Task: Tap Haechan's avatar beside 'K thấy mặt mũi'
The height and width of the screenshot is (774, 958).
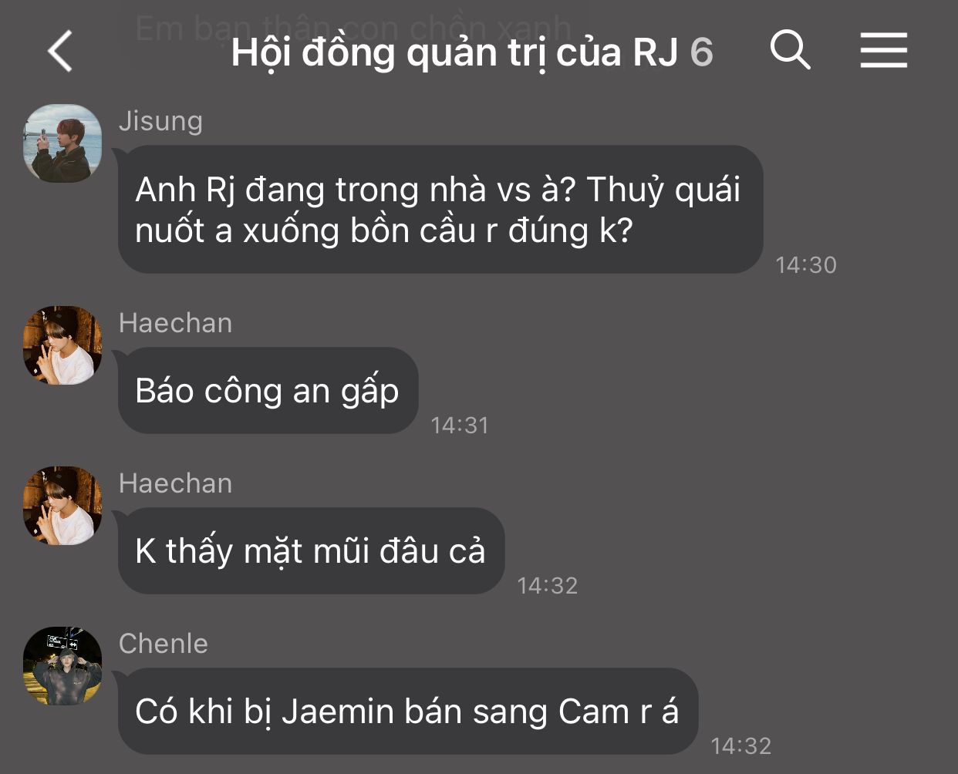Action: [62, 506]
